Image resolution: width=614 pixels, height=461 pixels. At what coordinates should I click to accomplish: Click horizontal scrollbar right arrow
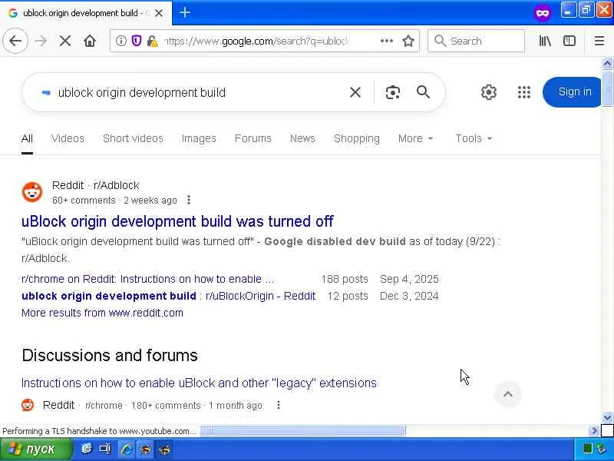point(594,431)
